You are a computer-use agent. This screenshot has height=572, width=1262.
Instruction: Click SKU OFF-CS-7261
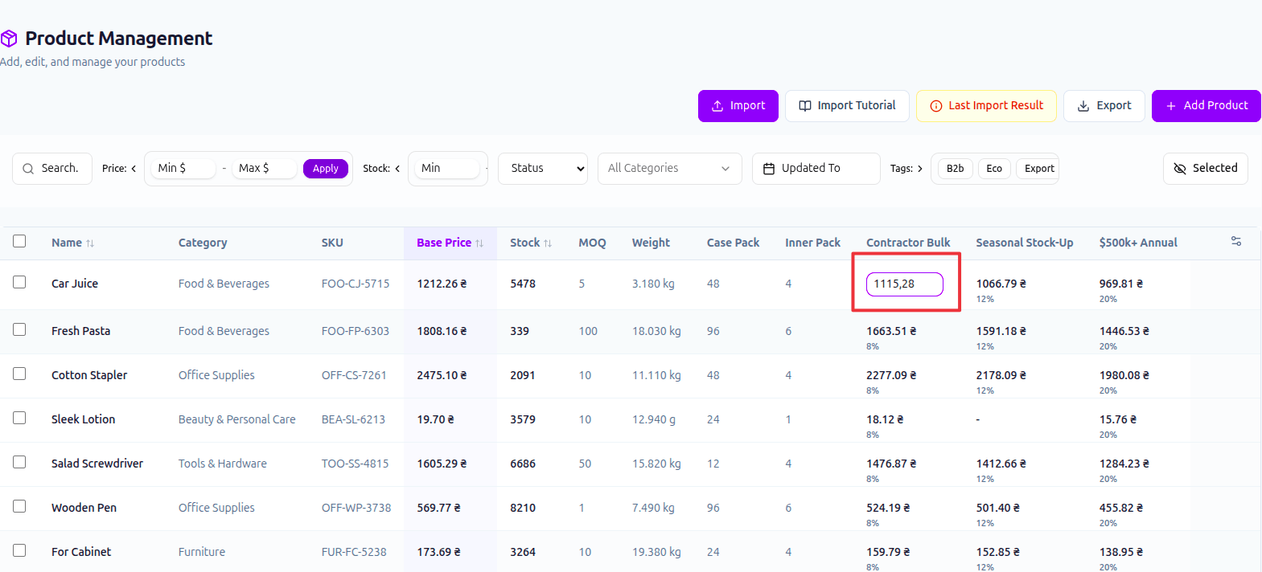[x=354, y=375]
